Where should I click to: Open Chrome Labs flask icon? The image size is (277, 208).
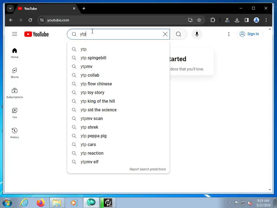[227, 20]
